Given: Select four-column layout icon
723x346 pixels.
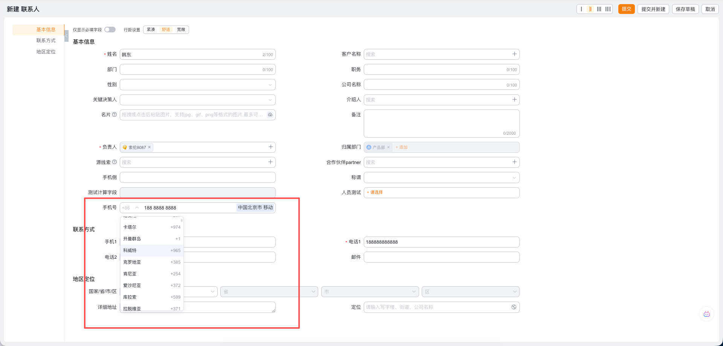Looking at the screenshot, I should pyautogui.click(x=608, y=9).
